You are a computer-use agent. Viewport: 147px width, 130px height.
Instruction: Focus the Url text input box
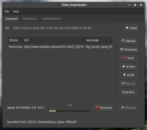pyautogui.click(x=64, y=28)
